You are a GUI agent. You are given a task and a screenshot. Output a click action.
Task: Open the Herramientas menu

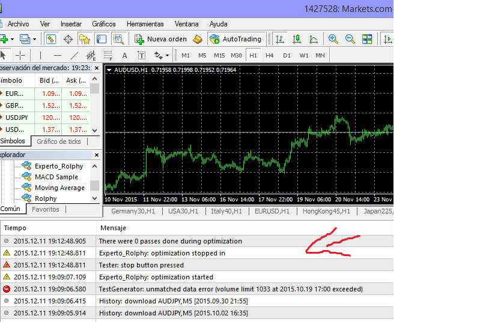pos(145,24)
